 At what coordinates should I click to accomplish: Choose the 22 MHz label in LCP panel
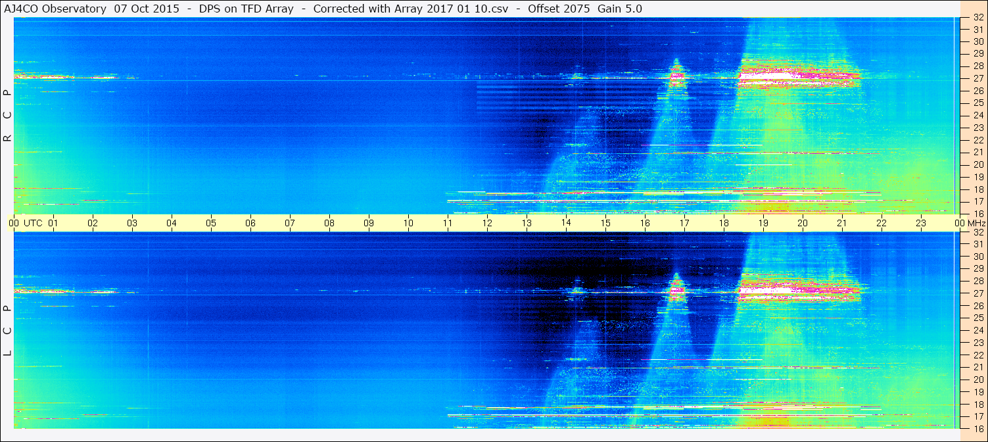click(x=977, y=355)
